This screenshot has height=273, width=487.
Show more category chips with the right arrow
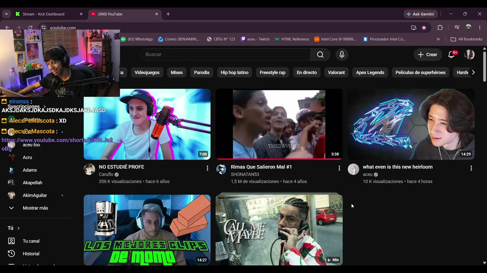473,72
